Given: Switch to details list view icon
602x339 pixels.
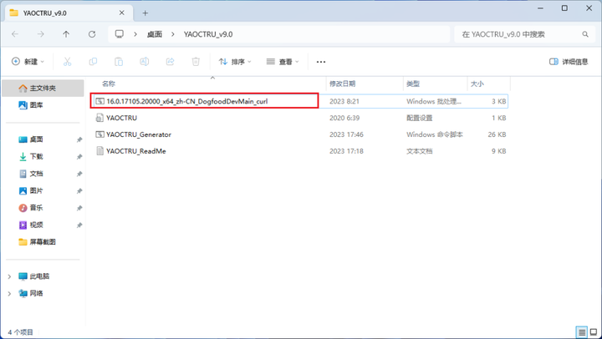Looking at the screenshot, I should click(x=582, y=332).
